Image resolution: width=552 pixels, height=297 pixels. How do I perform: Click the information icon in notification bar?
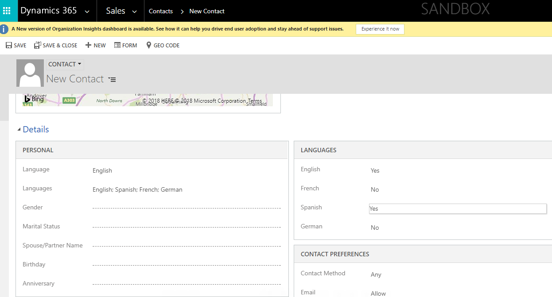[4, 29]
